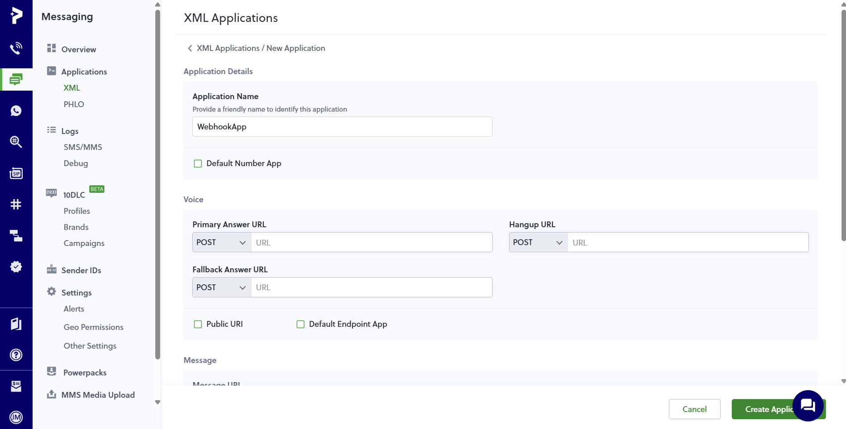Select PHLO under Applications

[x=74, y=104]
